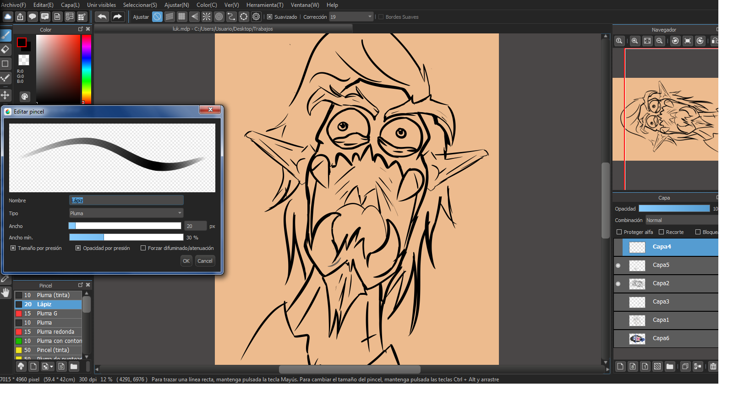Open the Corrección dropdown

351,17
